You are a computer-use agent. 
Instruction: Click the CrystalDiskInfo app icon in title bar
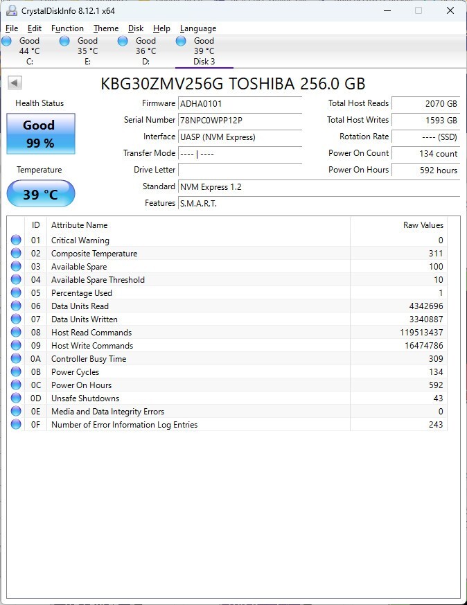[12, 10]
